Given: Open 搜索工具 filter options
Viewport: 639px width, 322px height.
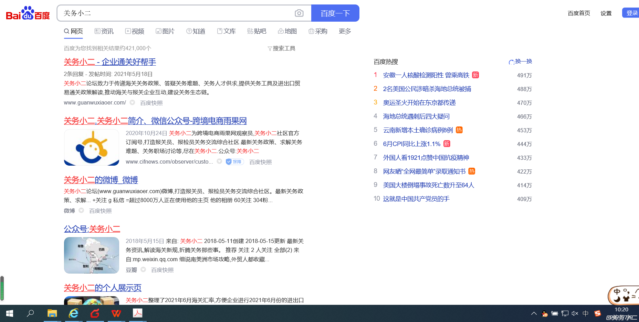Looking at the screenshot, I should [281, 48].
